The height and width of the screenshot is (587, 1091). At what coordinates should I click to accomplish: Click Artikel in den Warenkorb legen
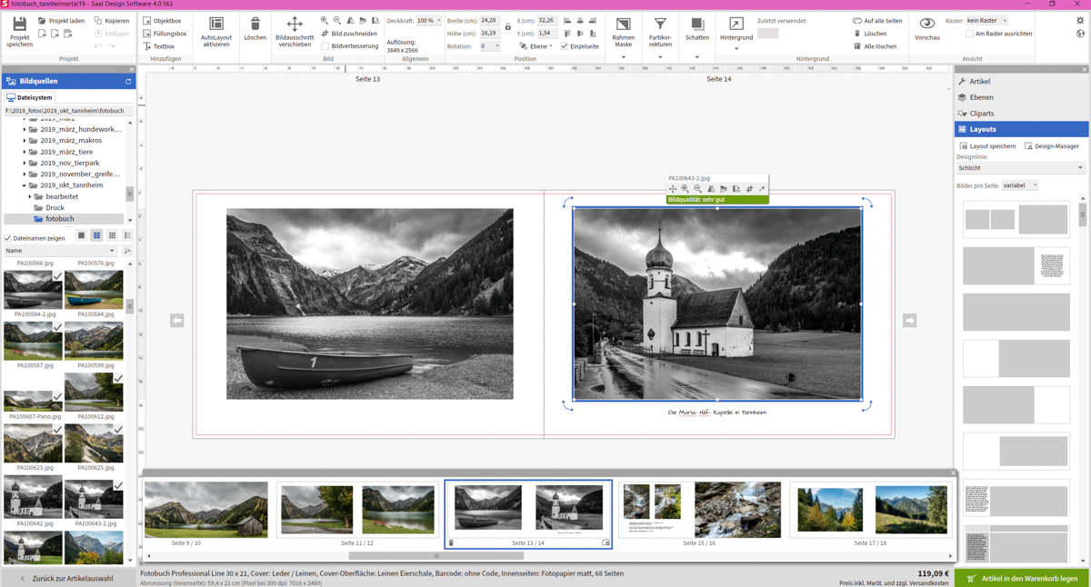click(x=1022, y=578)
